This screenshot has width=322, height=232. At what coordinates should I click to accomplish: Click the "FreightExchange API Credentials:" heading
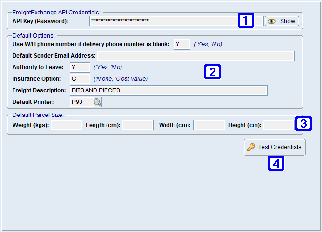[x=57, y=13]
